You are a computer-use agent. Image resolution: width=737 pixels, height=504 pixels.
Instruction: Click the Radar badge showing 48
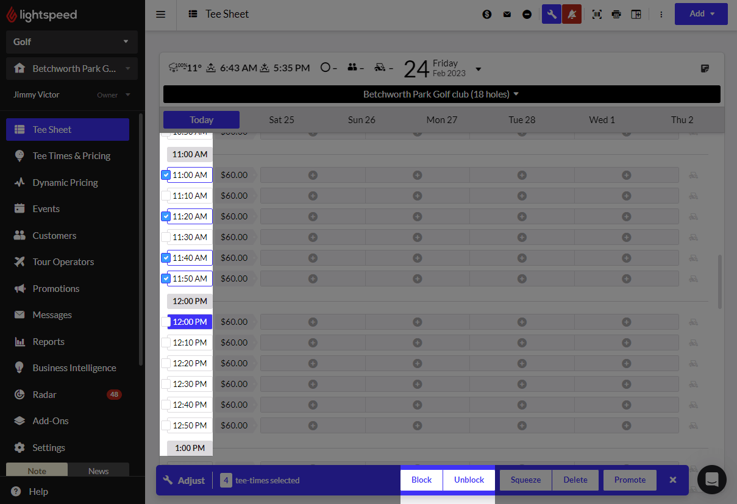pos(114,394)
